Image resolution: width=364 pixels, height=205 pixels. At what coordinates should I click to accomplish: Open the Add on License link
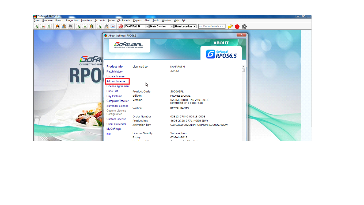point(116,81)
